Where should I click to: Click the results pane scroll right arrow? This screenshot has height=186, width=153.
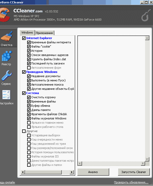[x=143, y=164]
